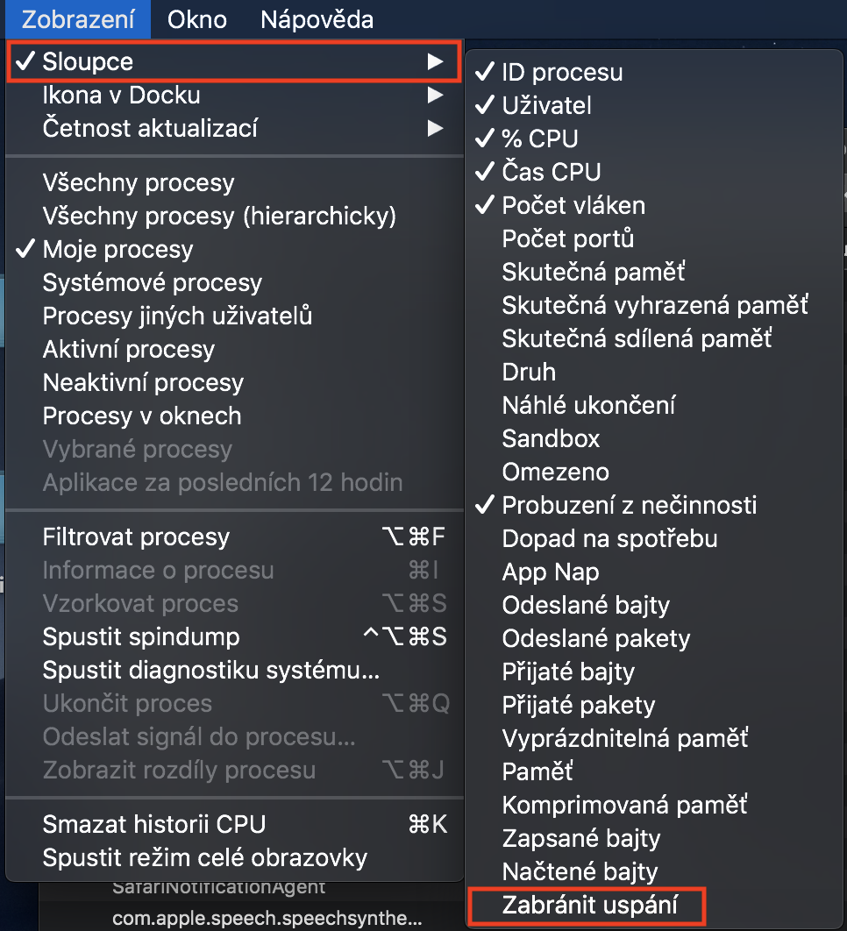Select Všechny procesy view option

point(139,183)
